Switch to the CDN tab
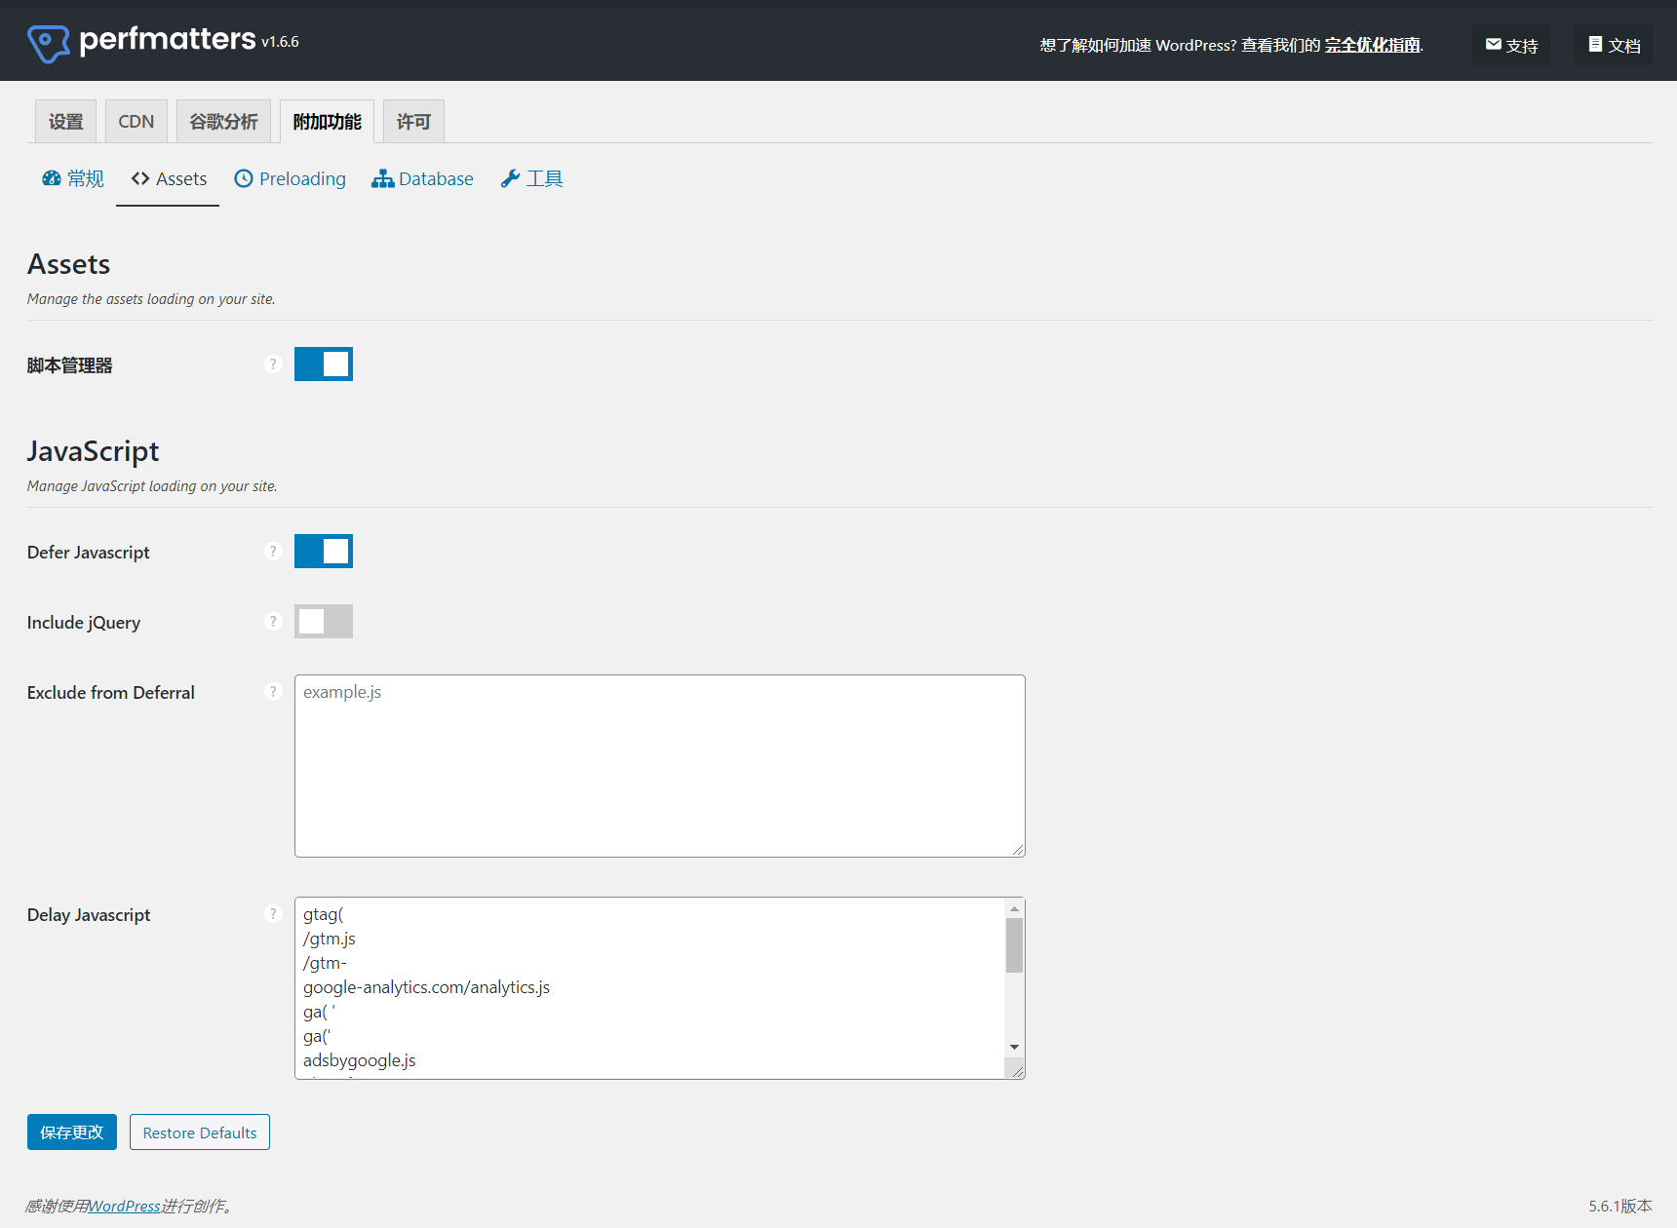1677x1228 pixels. point(136,122)
